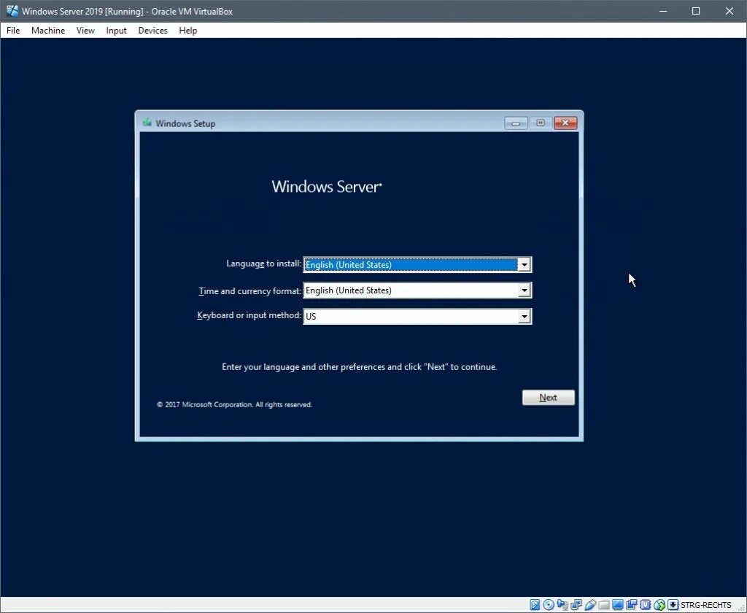Click the CPU virtualization status icon
Viewport: 747px width, 613px height.
pos(645,605)
